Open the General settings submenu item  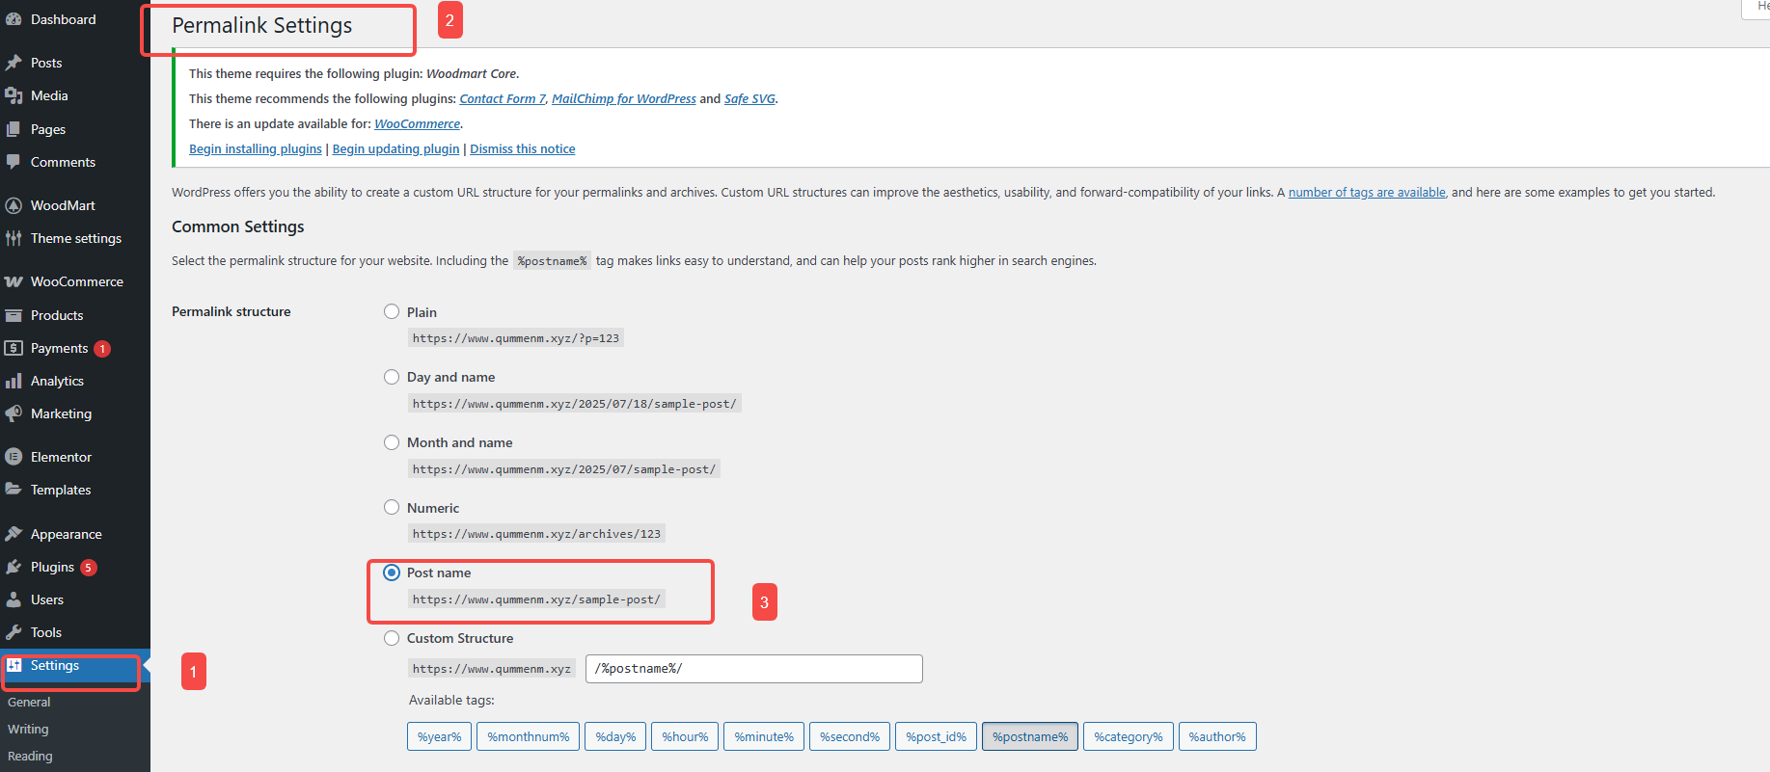(29, 703)
